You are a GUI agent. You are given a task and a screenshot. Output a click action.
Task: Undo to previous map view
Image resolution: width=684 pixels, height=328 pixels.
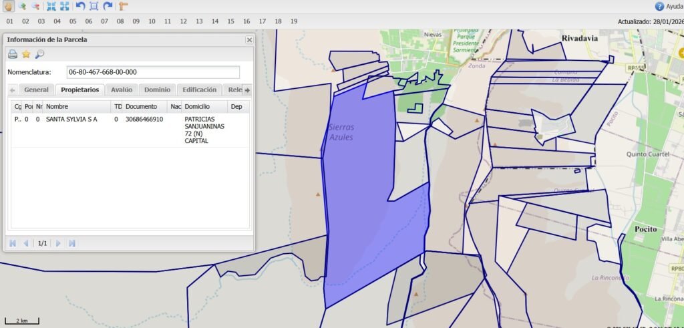80,6
